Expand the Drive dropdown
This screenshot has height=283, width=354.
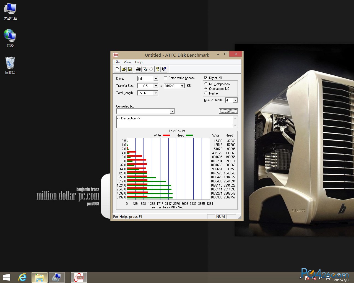156,79
